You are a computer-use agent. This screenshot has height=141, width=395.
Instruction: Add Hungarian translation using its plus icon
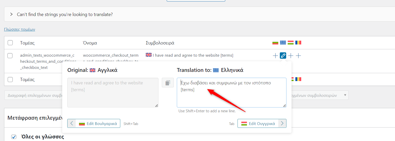click(x=291, y=56)
